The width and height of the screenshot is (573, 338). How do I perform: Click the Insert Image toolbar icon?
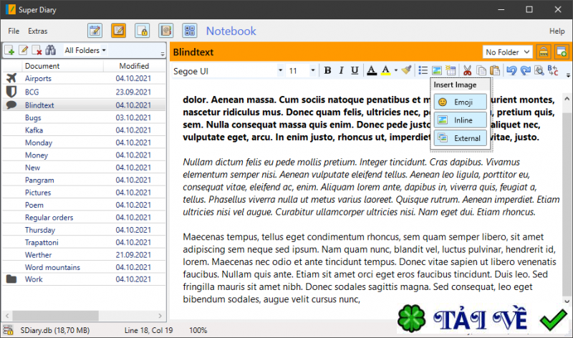[x=437, y=70]
